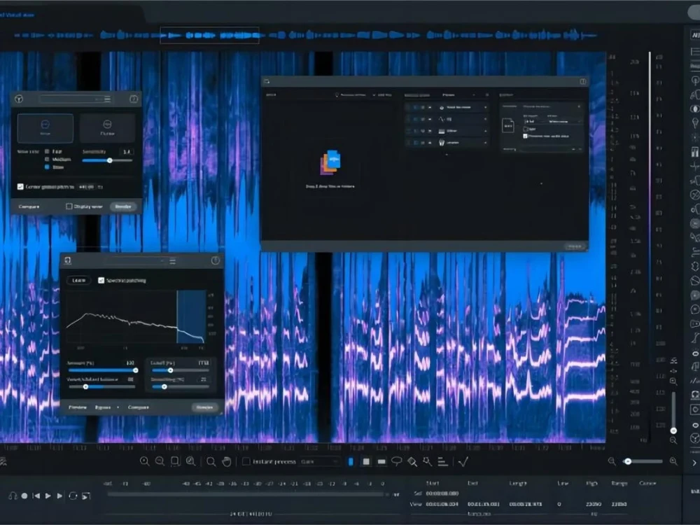Click Render in the Wow & Flutter module
The height and width of the screenshot is (525, 700).
point(123,206)
